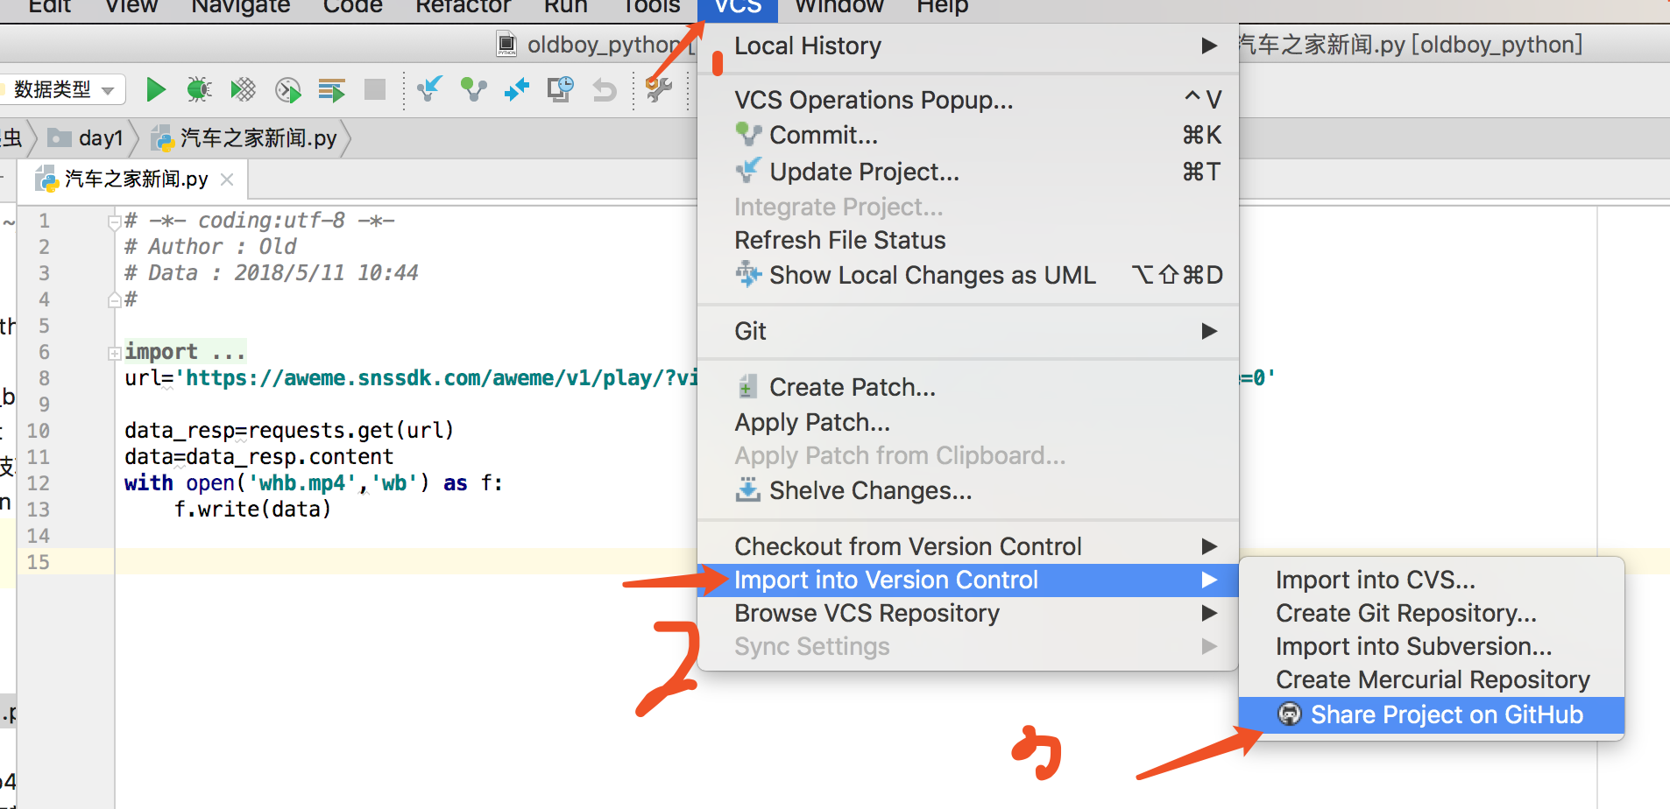Click the code line 'f.write(data)'
The image size is (1670, 809).
(x=252, y=510)
